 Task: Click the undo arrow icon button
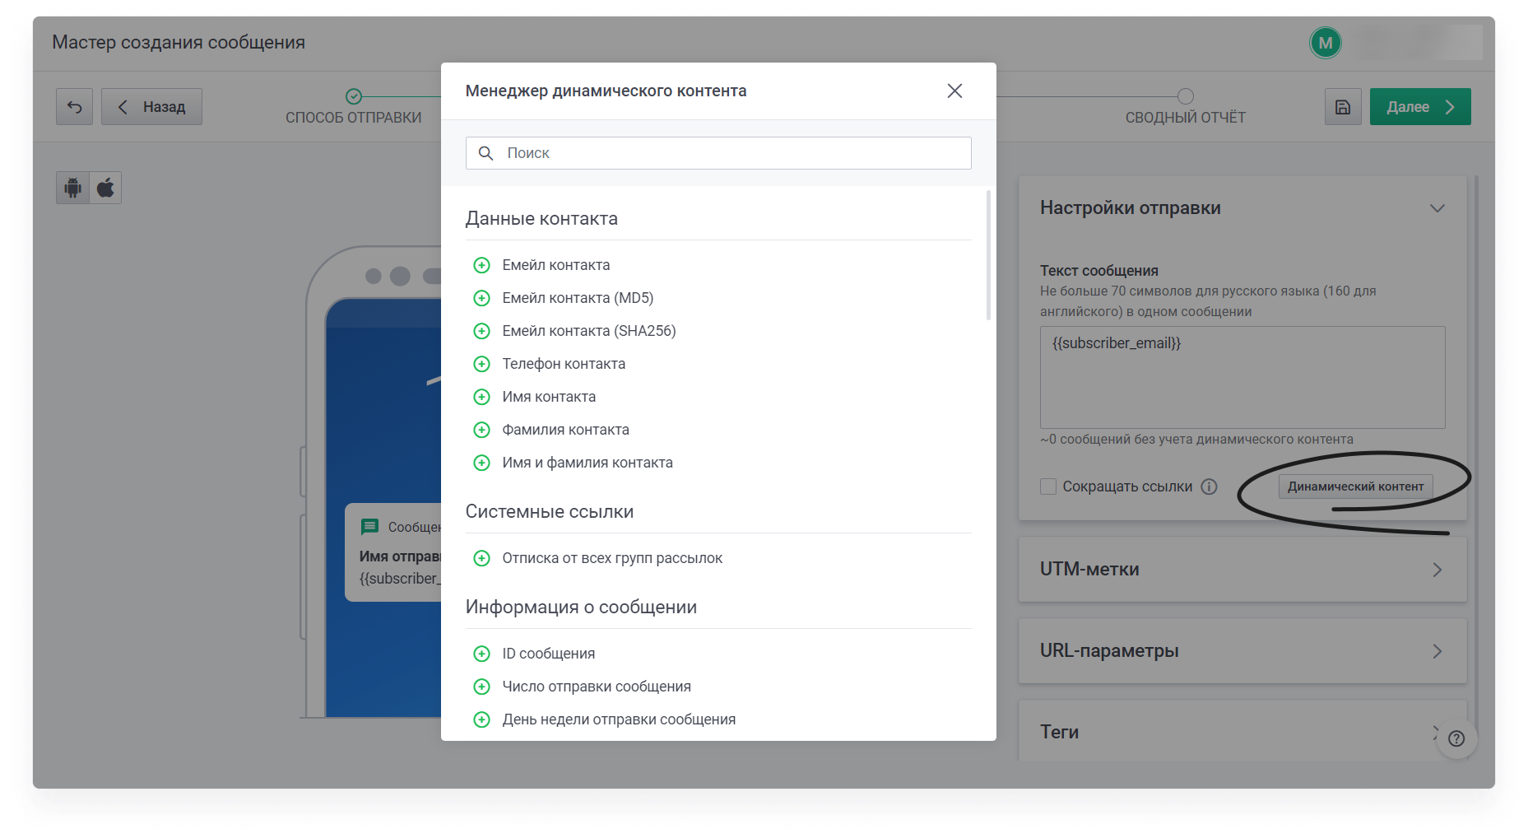pos(74,107)
